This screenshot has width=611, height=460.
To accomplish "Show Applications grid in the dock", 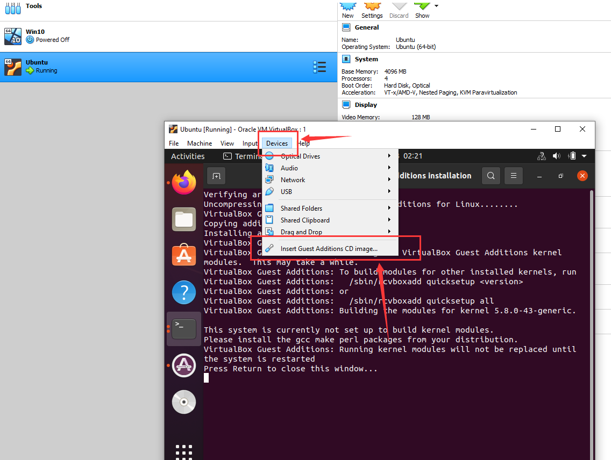I will click(184, 452).
